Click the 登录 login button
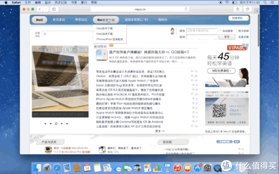 coord(227,37)
